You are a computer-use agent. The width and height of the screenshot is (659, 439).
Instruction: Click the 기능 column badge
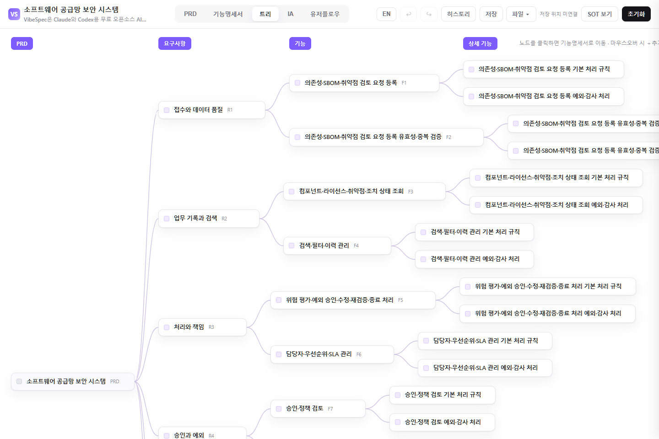pos(300,43)
